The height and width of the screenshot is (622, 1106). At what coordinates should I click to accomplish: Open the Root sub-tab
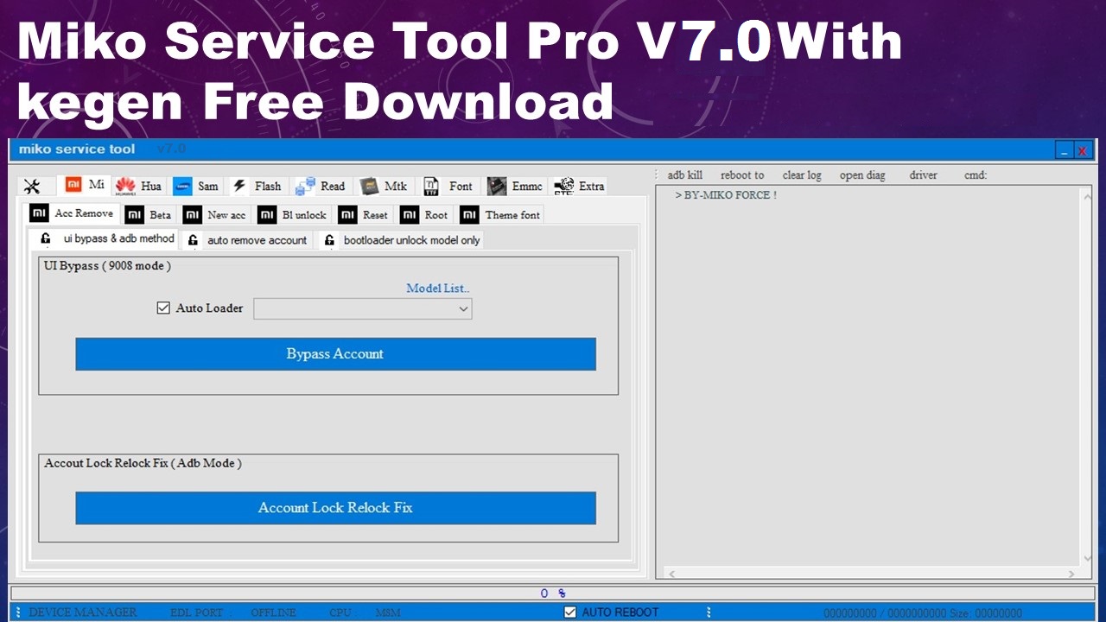(x=425, y=215)
